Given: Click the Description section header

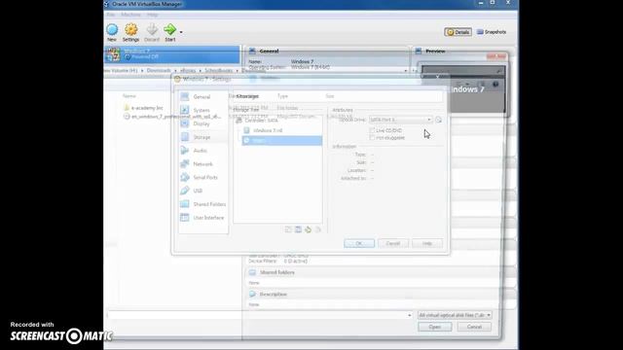Looking at the screenshot, I should click(273, 295).
